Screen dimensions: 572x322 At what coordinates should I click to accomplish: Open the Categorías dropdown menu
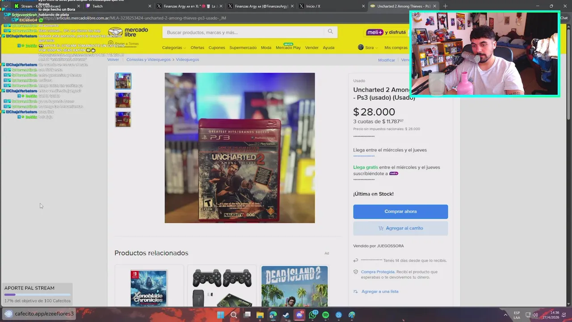174,47
